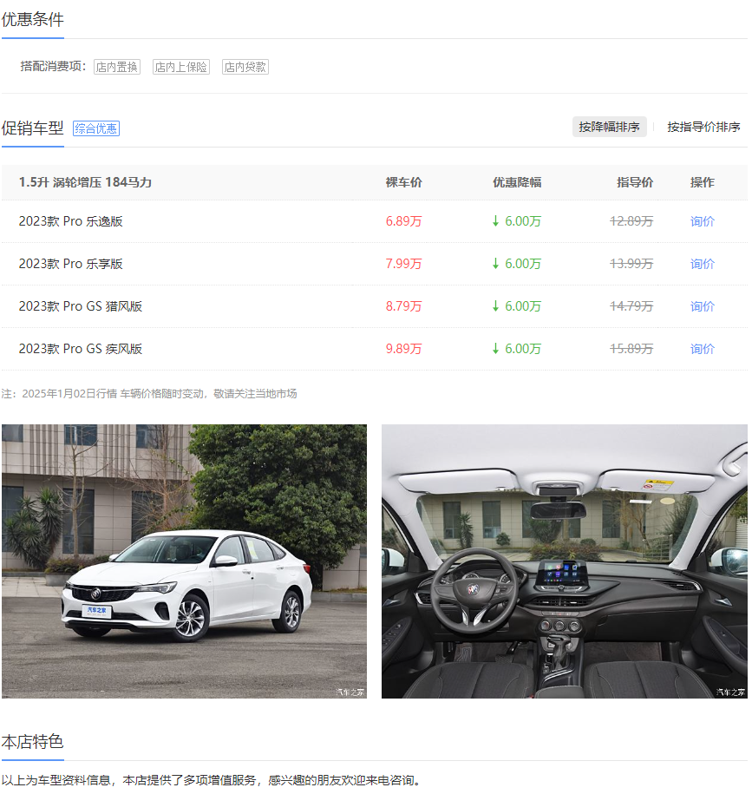Screen dimensions: 752x794
Task: Click the 优惠降幅 column header
Action: pos(517,182)
